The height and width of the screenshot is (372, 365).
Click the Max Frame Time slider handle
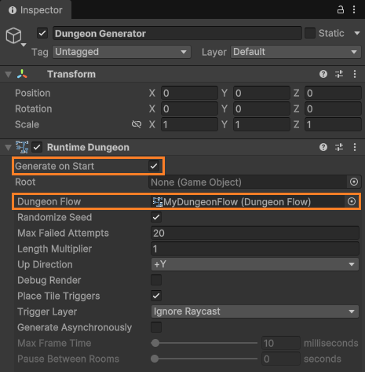point(155,343)
